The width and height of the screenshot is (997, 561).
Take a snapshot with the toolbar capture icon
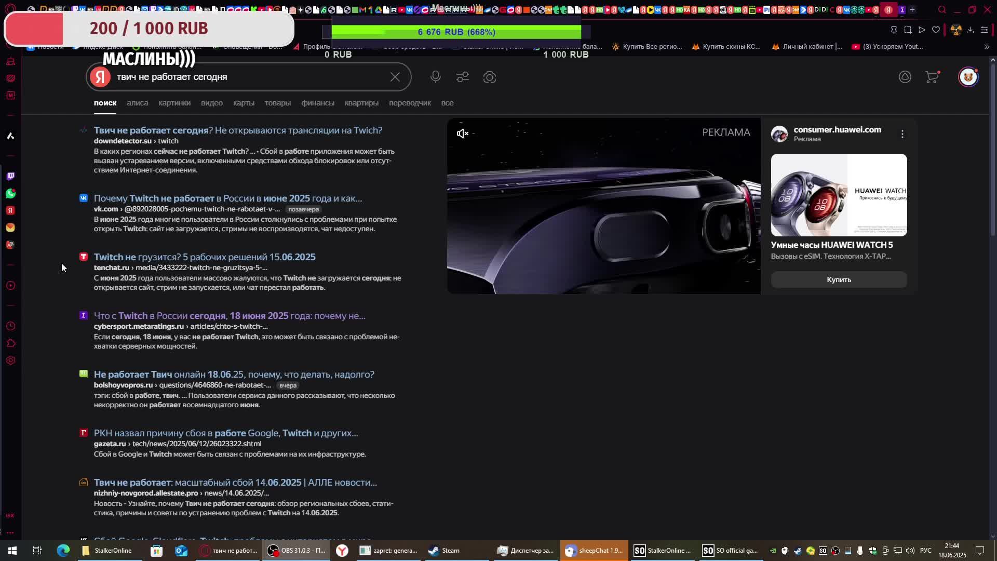(908, 30)
